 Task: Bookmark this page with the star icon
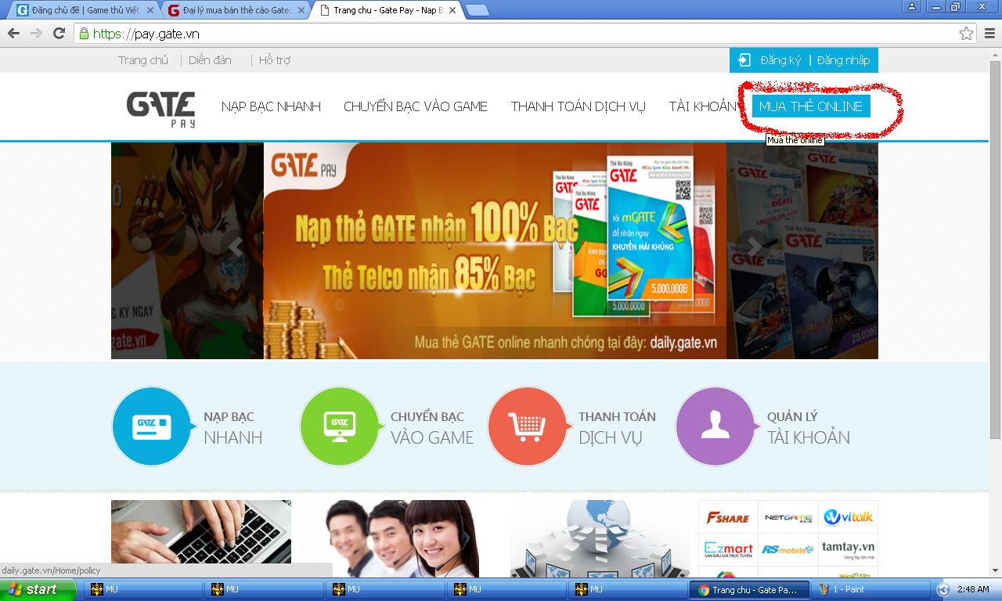coord(967,33)
